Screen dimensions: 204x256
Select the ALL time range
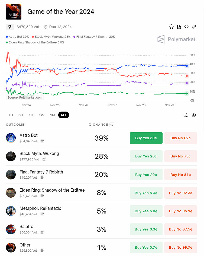[x=64, y=115]
